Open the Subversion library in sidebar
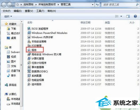 pos(13,52)
